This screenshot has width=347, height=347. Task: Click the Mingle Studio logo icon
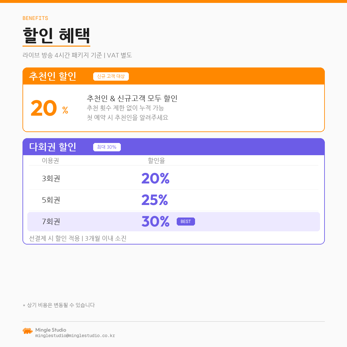(x=28, y=331)
